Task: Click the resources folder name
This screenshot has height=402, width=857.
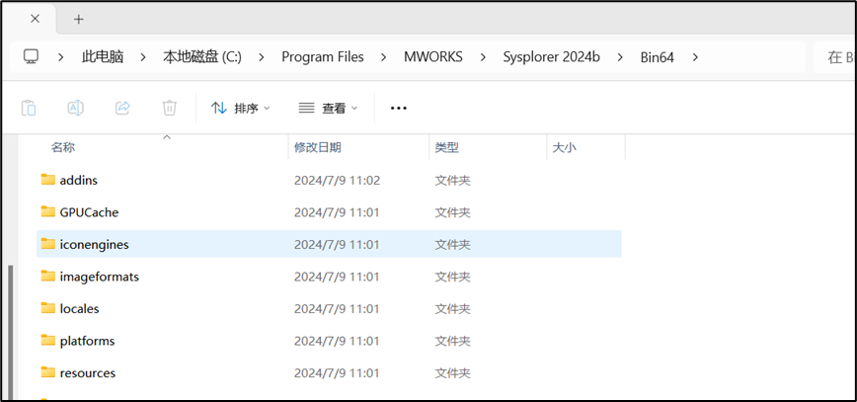Action: (x=88, y=373)
